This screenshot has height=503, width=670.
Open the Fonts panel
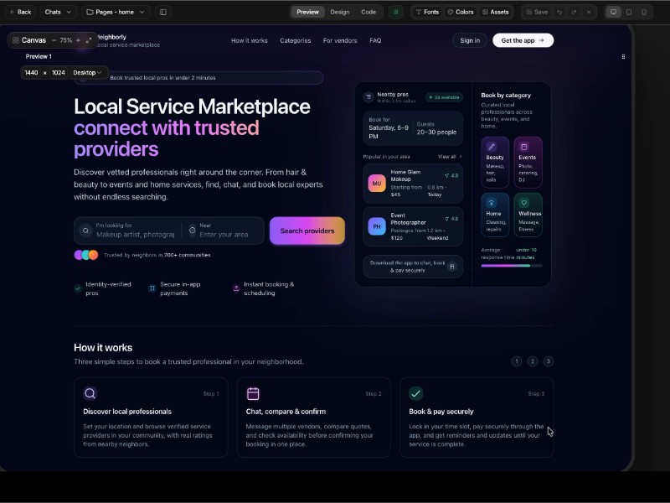coord(426,13)
